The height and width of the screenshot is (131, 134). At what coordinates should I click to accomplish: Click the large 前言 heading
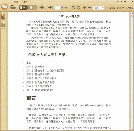pyautogui.click(x=31, y=98)
